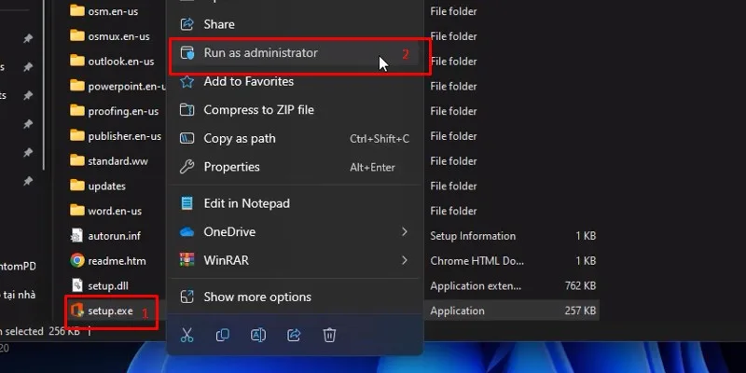Click the Delete trash icon
This screenshot has width=746, height=373.
tap(329, 336)
